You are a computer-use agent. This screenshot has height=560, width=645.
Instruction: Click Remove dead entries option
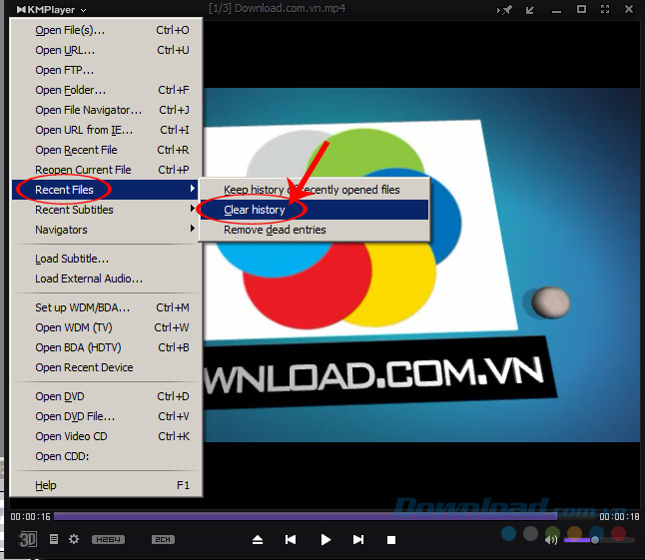click(275, 230)
